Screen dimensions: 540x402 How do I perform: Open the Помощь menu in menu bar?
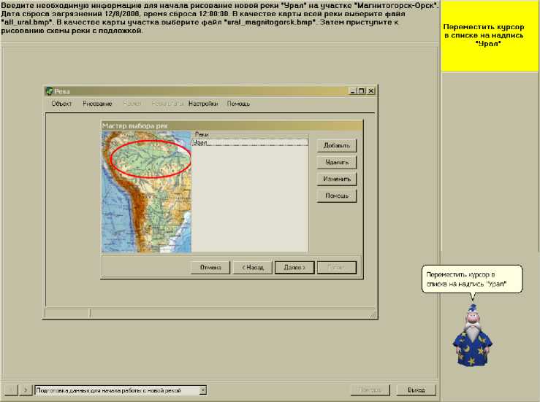238,104
